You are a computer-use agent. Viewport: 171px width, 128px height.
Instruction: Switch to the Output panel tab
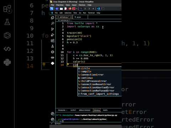73,110
